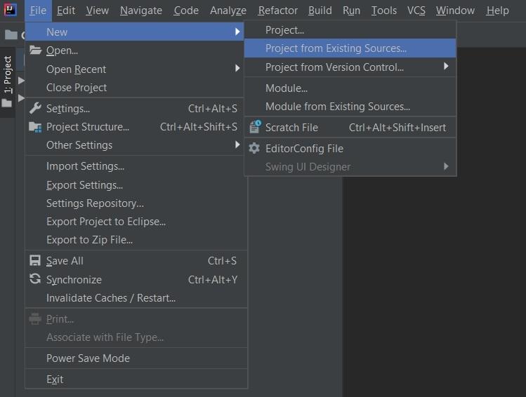
Task: Click the IntelliJ IDEA logo icon
Action: tap(10, 10)
